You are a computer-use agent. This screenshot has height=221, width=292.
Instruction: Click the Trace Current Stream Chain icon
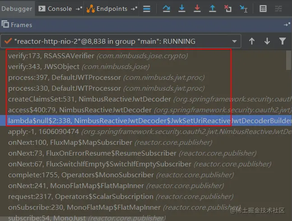point(278,9)
